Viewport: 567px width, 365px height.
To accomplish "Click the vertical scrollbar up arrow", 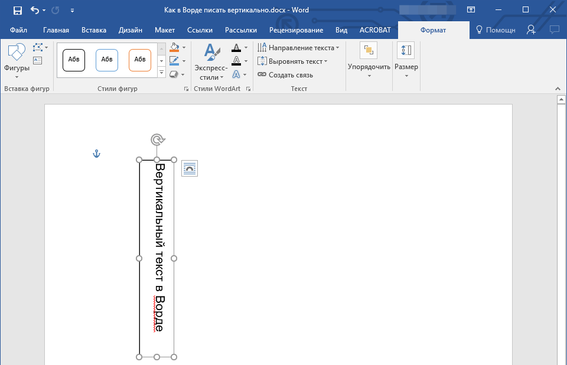I will pos(561,99).
